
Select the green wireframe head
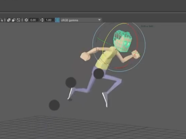click(x=122, y=41)
